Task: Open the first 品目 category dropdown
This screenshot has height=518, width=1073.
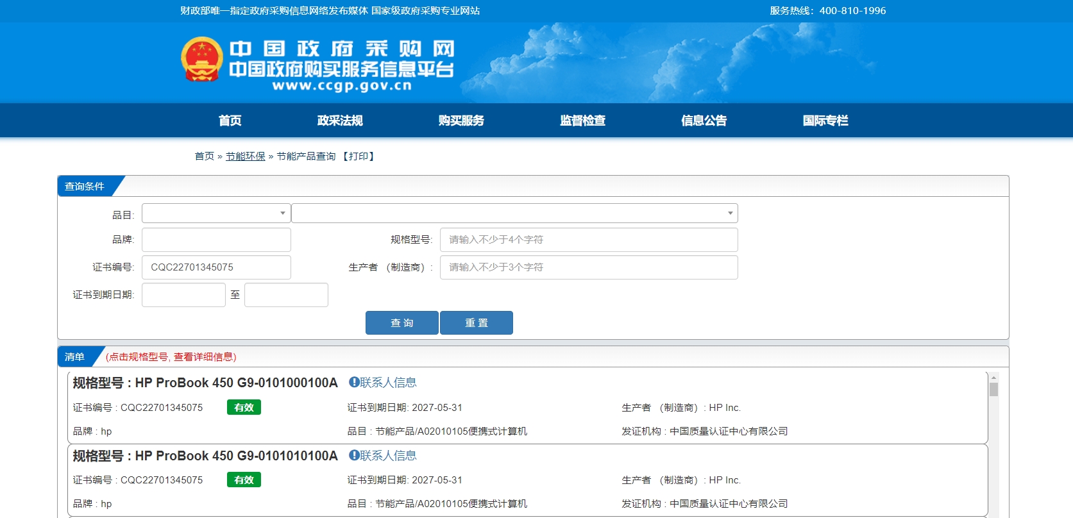Action: pos(216,213)
